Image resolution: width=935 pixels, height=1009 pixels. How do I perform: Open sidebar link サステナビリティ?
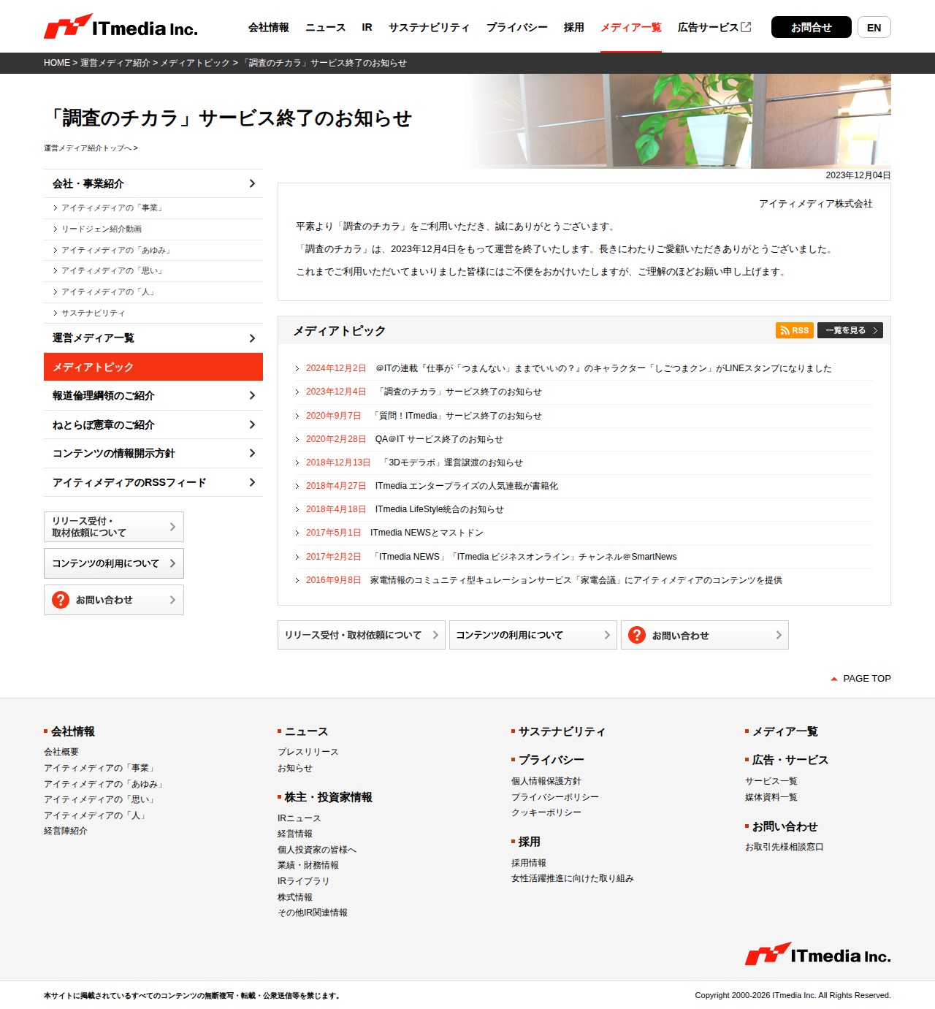pos(93,313)
